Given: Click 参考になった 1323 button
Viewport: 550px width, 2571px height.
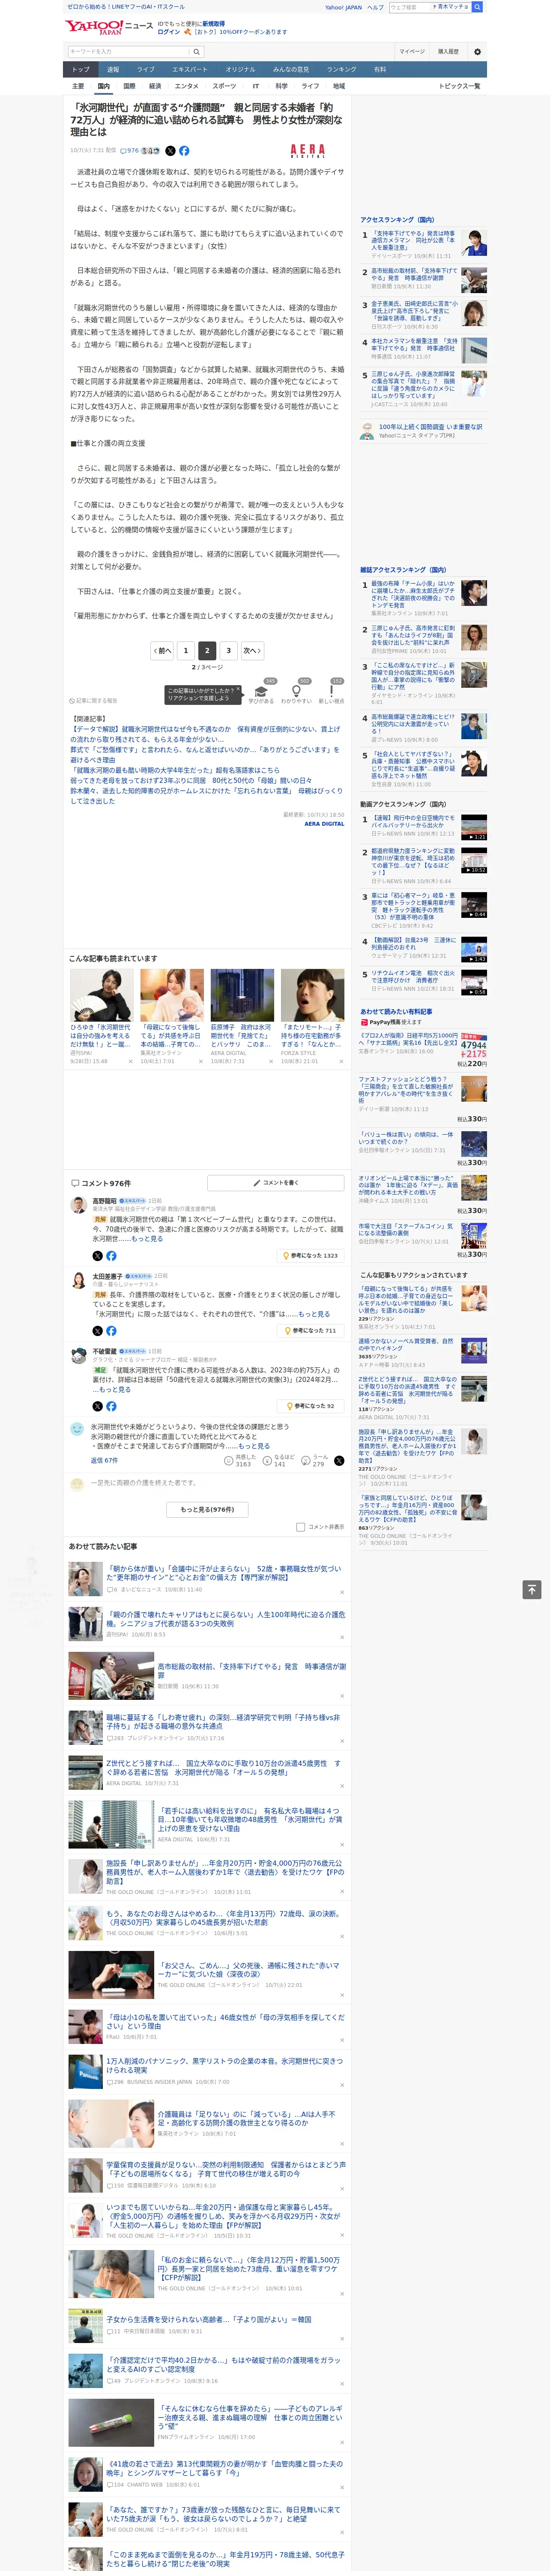Looking at the screenshot, I should click(311, 1256).
